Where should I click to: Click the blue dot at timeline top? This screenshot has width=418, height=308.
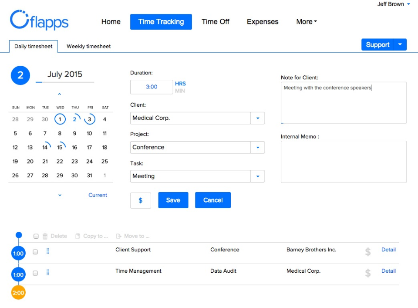point(19,235)
